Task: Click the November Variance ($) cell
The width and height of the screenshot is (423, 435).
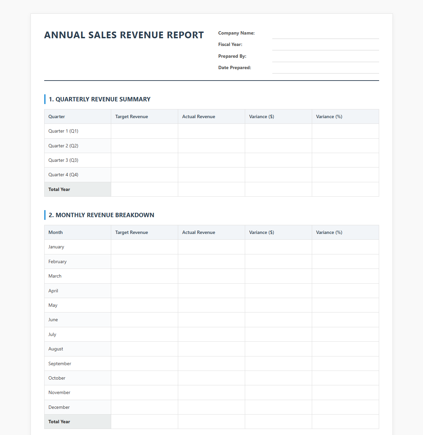Action: coord(279,393)
